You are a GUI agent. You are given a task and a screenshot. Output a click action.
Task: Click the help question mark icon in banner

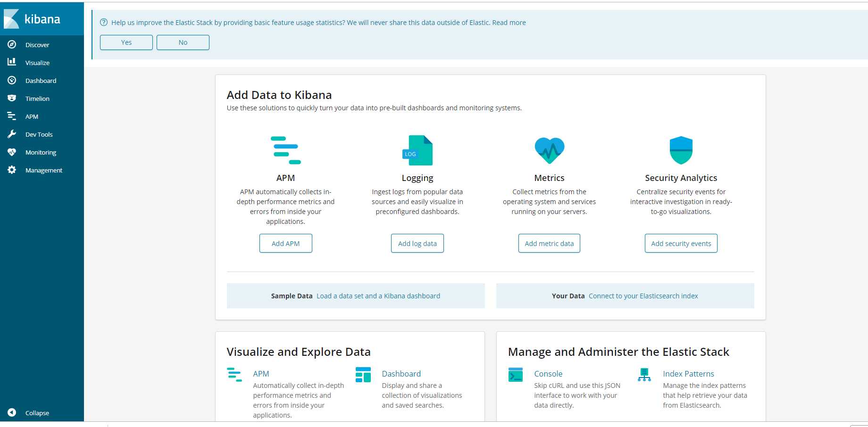point(104,22)
